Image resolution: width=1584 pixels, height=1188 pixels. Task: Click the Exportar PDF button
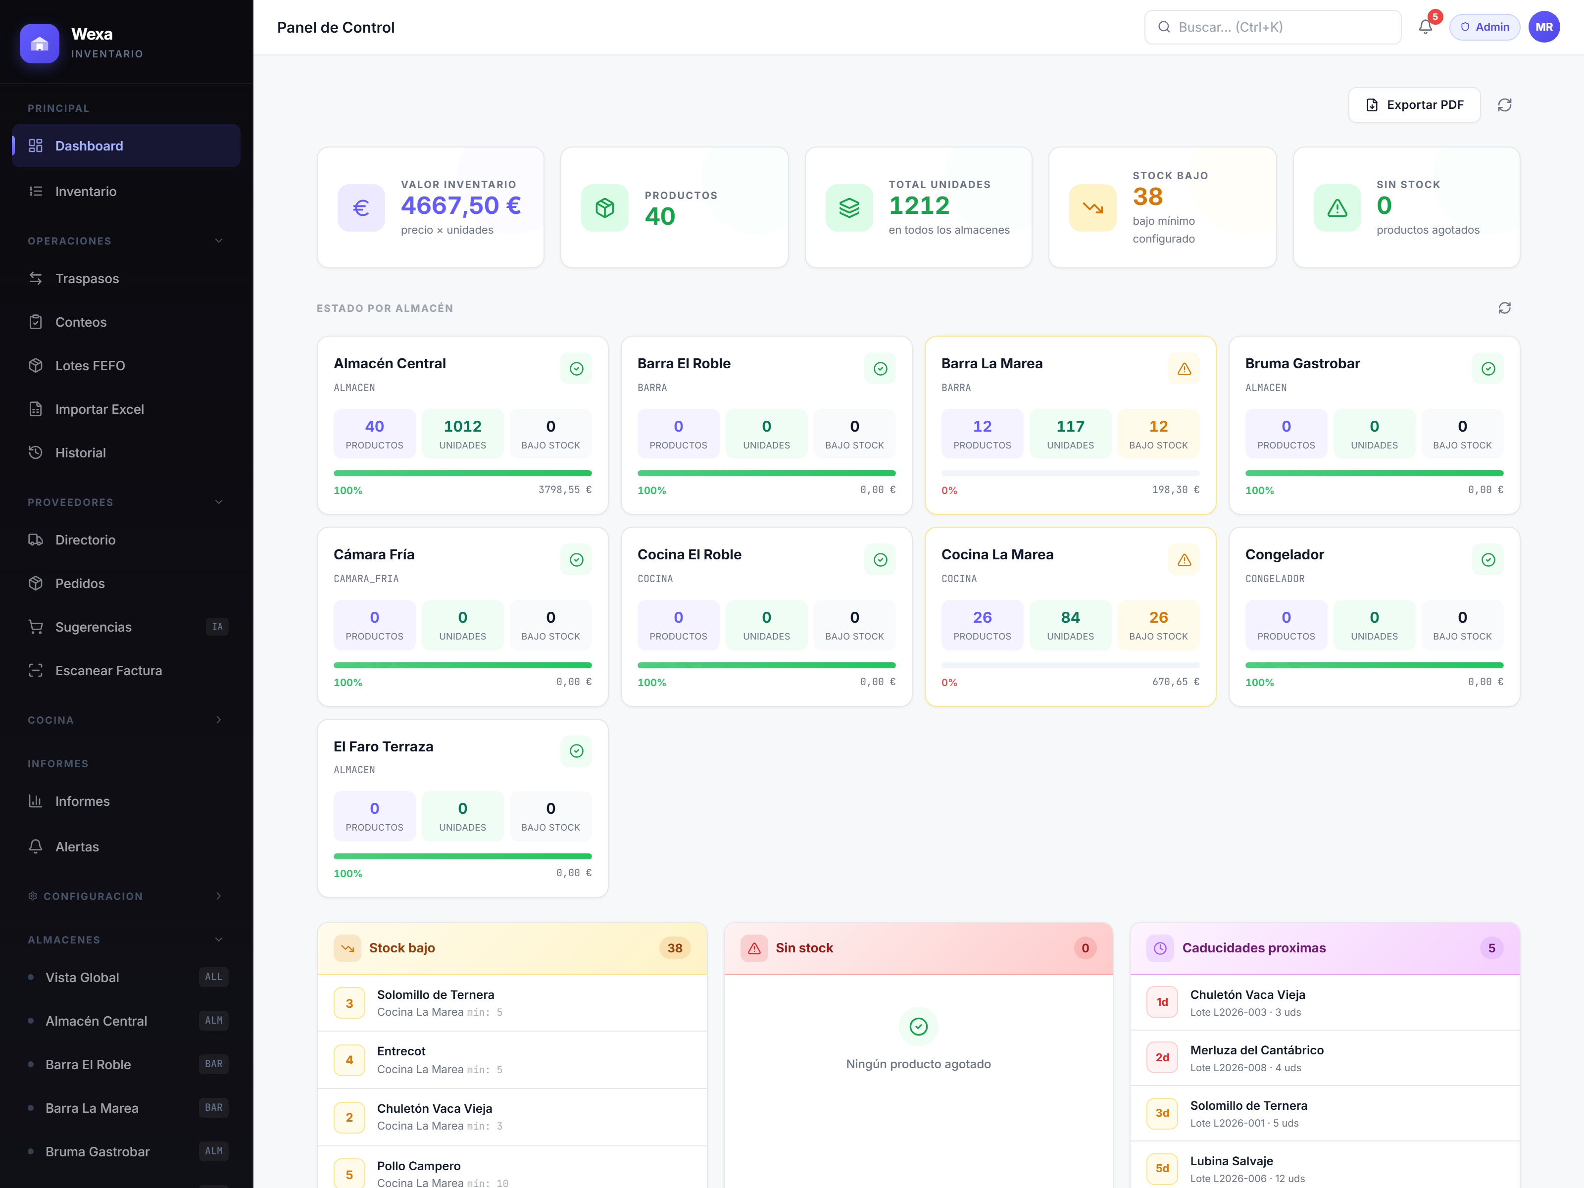[1414, 105]
